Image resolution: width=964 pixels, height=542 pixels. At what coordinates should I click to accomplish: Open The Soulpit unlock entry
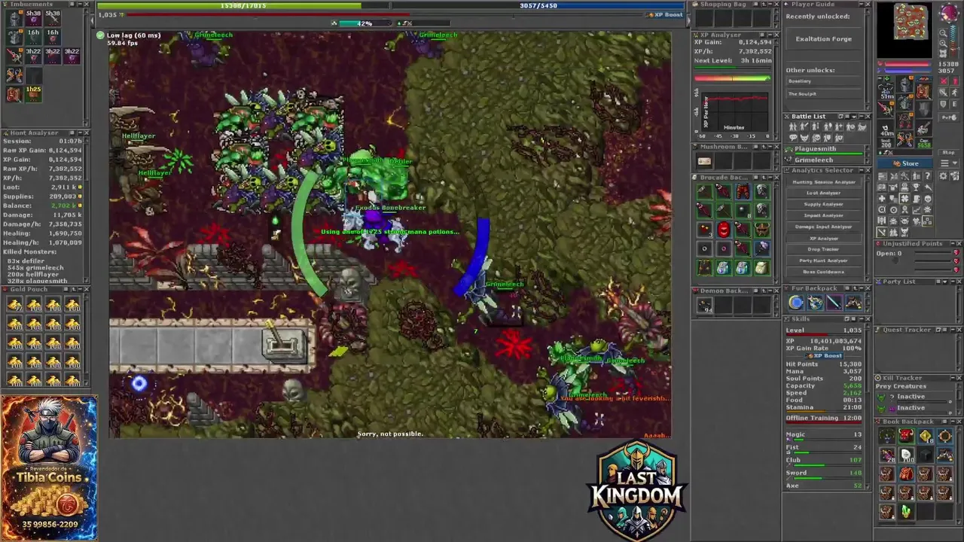824,94
